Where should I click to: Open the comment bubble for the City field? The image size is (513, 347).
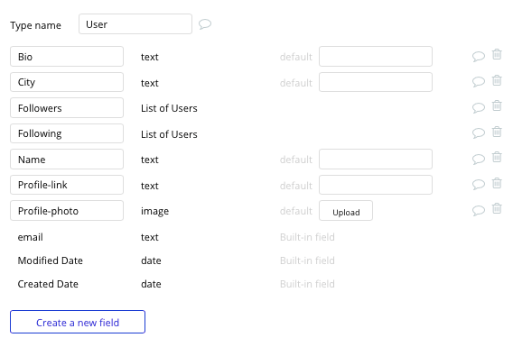(479, 82)
